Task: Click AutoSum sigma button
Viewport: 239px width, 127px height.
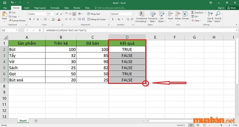Action: 197,13
